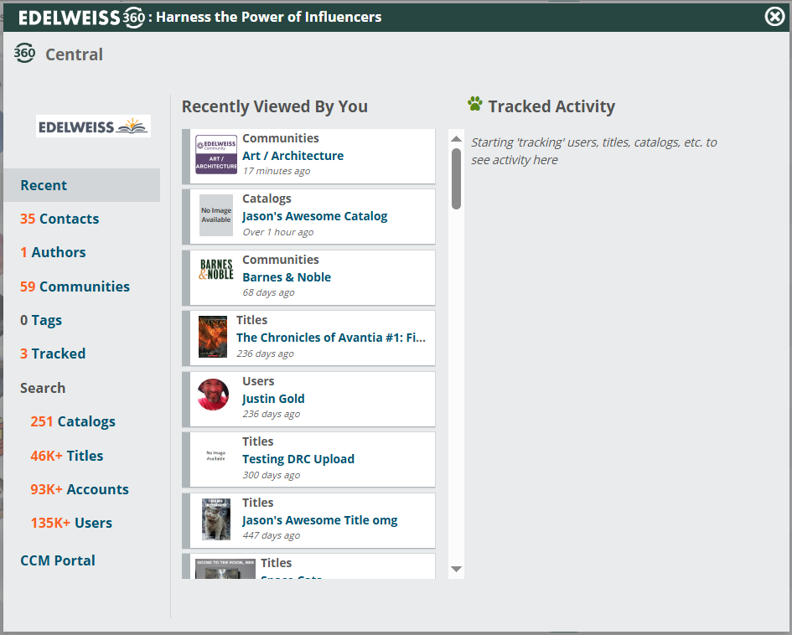
Task: Click the 360 Central logo icon
Action: 25,53
